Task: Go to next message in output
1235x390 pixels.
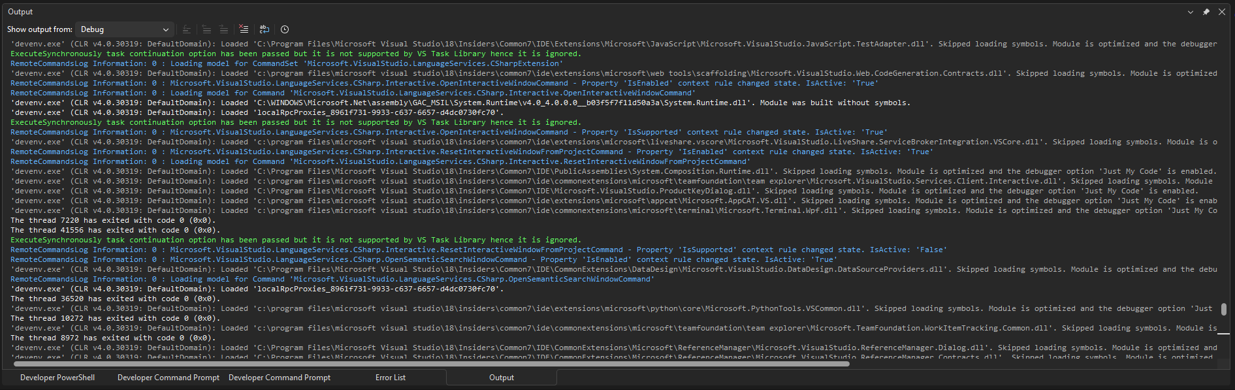Action: (223, 29)
